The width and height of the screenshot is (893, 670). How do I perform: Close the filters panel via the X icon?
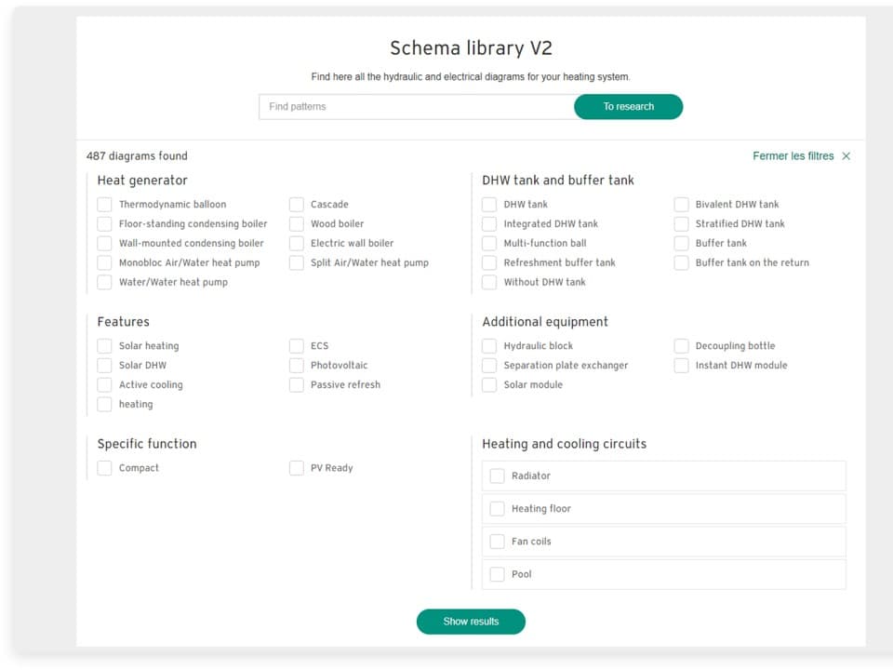tap(846, 155)
